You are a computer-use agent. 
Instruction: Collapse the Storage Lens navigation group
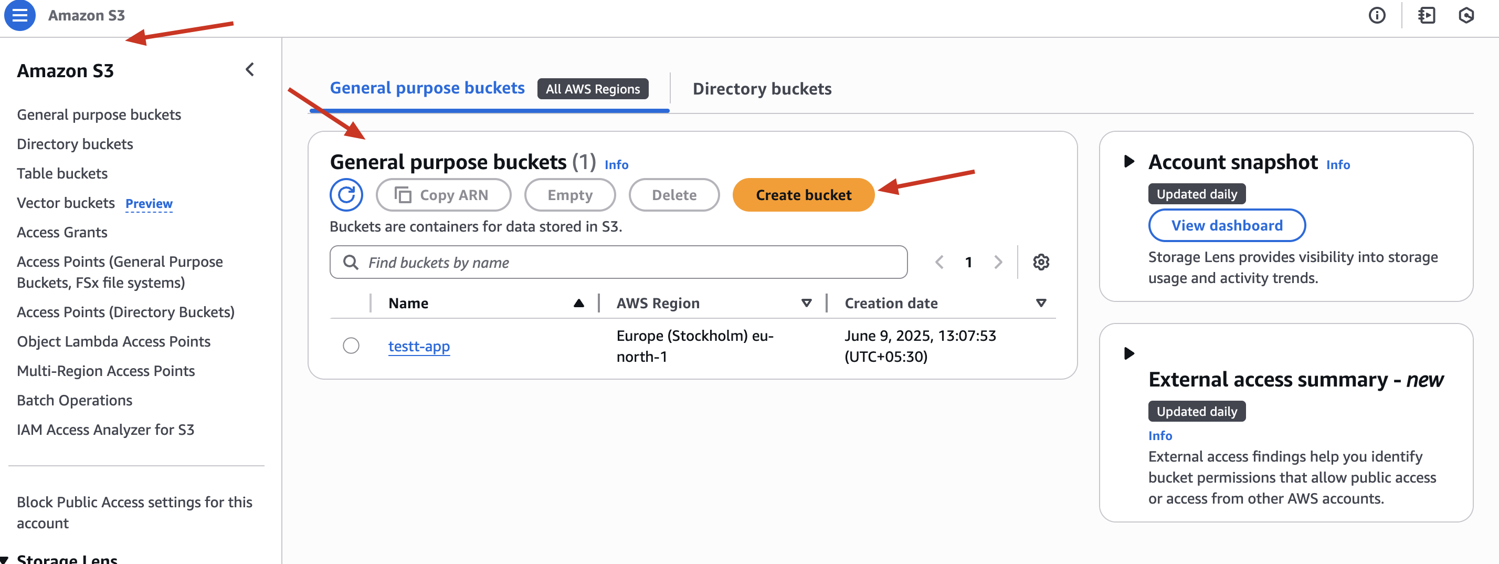pyautogui.click(x=5, y=559)
